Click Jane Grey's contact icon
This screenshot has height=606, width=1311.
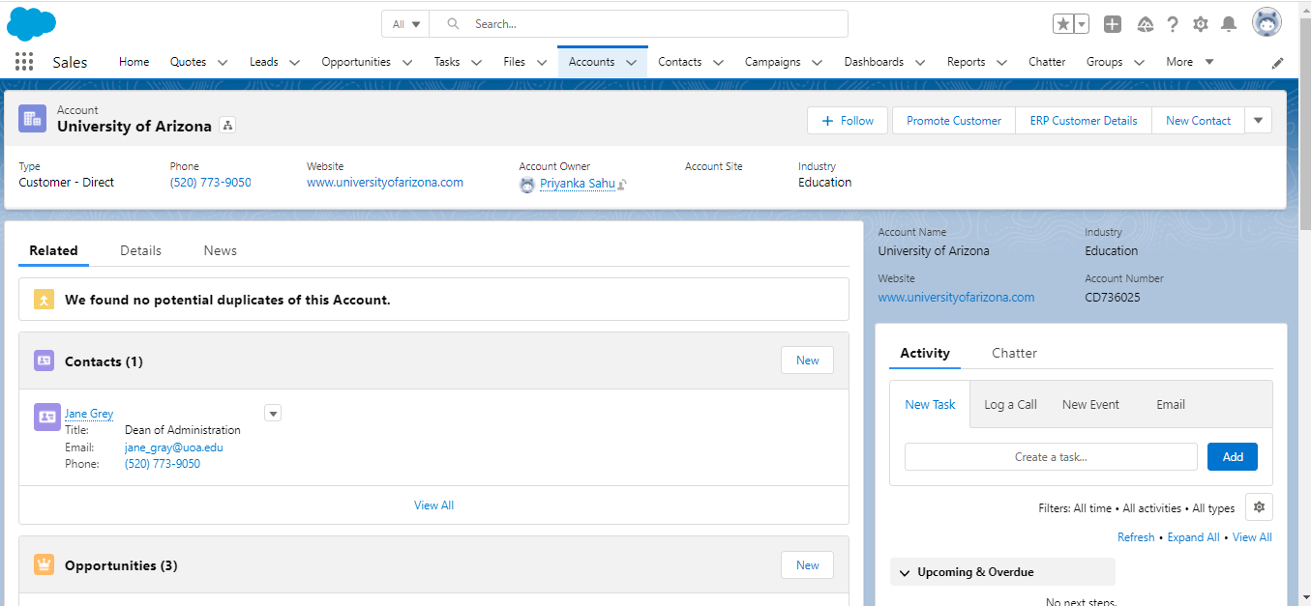click(x=46, y=417)
